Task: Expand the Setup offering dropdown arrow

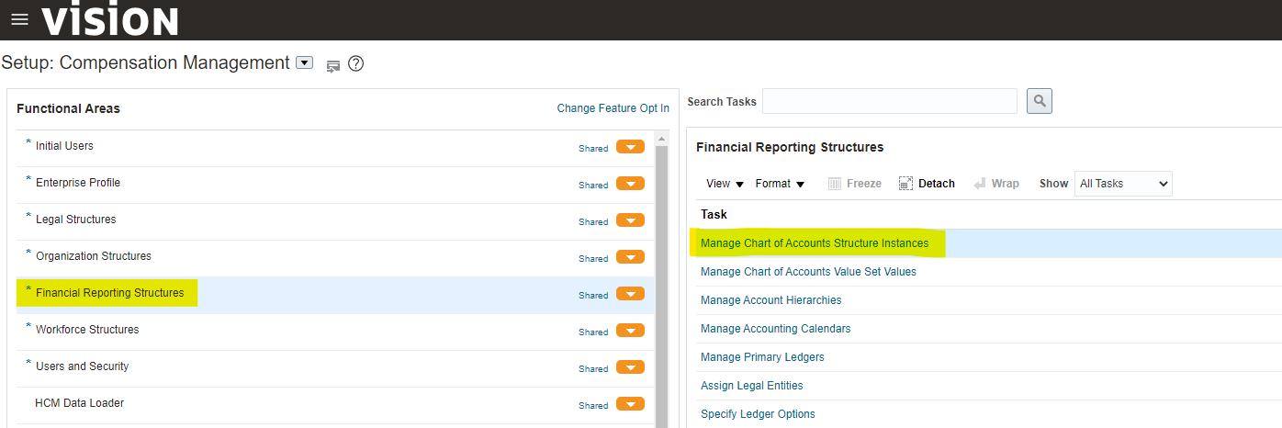Action: 305,63
